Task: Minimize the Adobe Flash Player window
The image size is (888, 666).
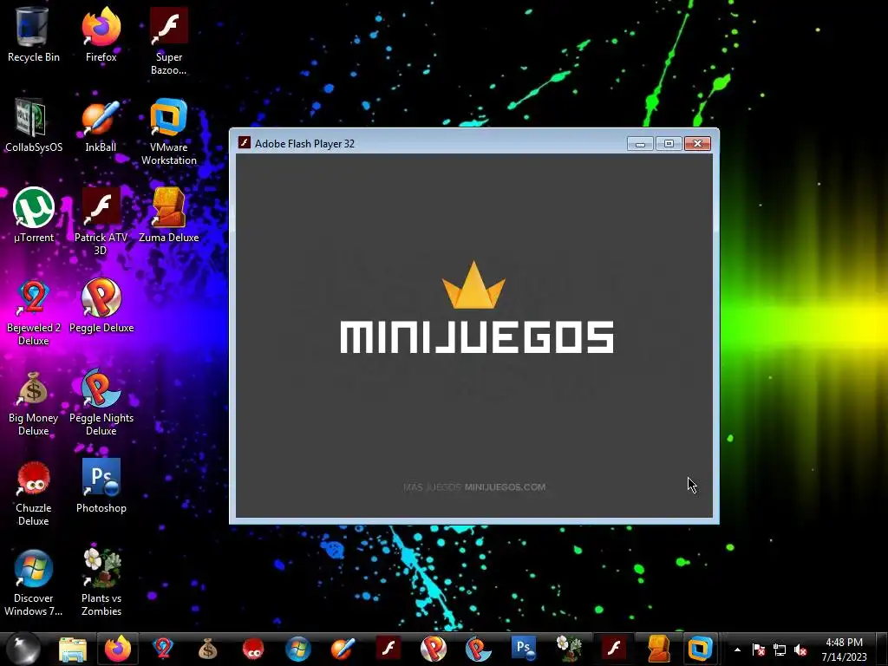Action: click(x=640, y=144)
